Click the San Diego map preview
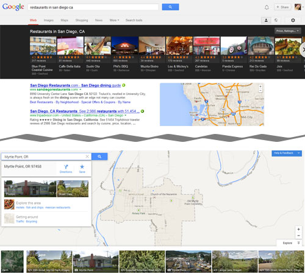This screenshot has width=305, height=274. point(212,104)
